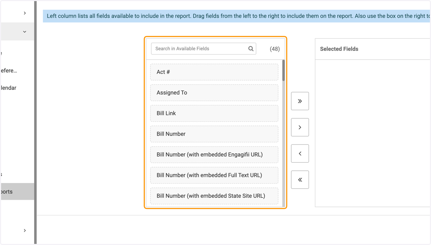431x245 pixels.
Task: Select the Act # field
Action: pyautogui.click(x=214, y=72)
